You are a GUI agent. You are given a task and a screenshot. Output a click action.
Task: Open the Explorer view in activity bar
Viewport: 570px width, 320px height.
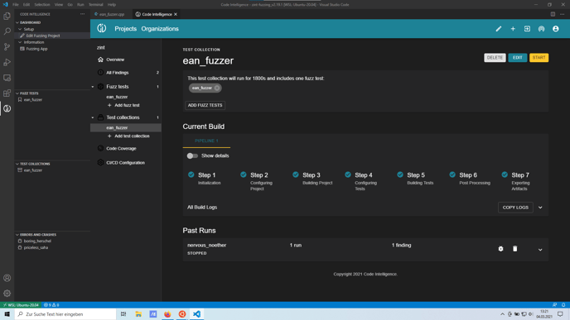tap(7, 16)
